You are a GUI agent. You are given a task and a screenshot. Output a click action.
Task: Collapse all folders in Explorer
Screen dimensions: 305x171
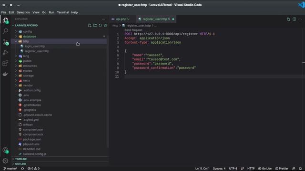(x=105, y=25)
